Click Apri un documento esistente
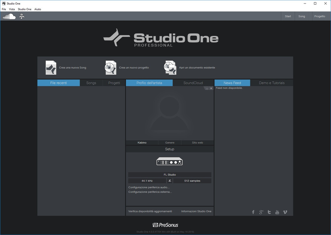Screen dimensions: 331x235 [197, 68]
